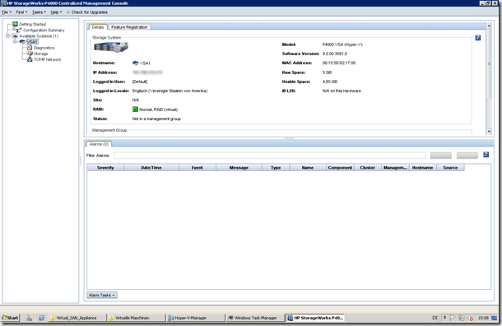The image size is (502, 326).
Task: Open the Tasks menu
Action: (39, 12)
